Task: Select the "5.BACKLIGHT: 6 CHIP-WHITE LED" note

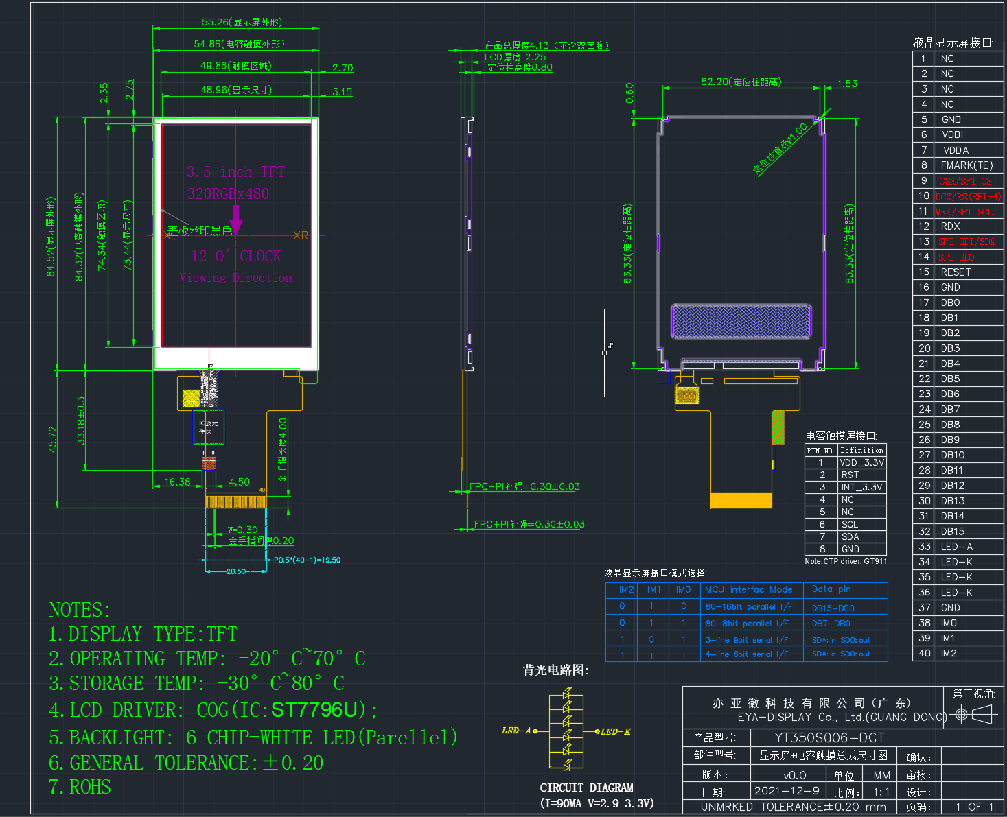Action: [253, 737]
